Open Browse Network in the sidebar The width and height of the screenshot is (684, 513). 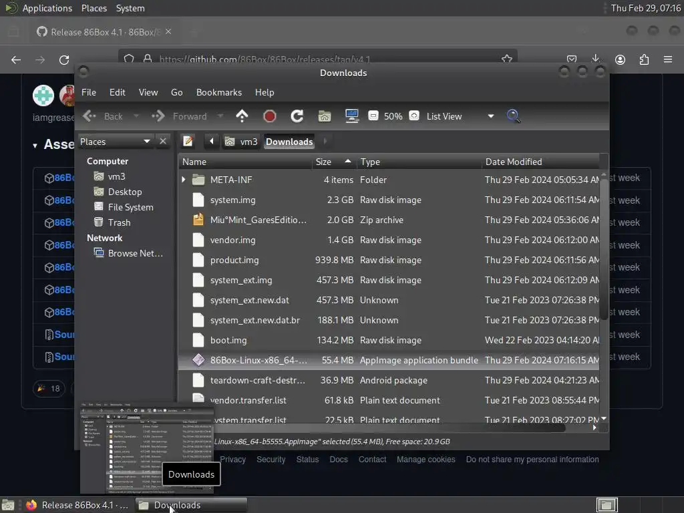click(128, 253)
